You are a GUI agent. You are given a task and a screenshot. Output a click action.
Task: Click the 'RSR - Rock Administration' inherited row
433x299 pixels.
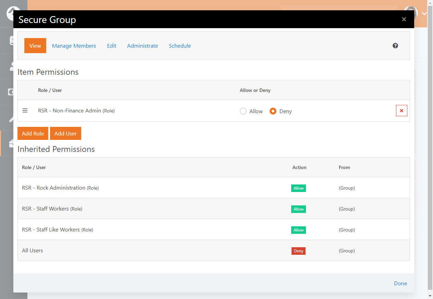(214, 188)
